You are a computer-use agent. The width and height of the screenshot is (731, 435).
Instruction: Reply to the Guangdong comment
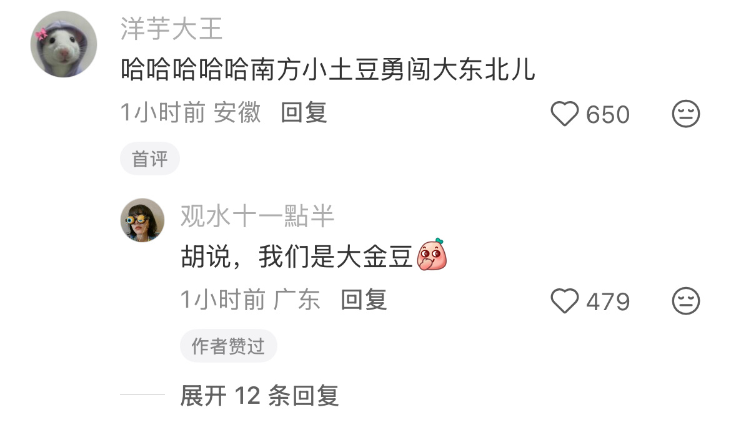[364, 300]
